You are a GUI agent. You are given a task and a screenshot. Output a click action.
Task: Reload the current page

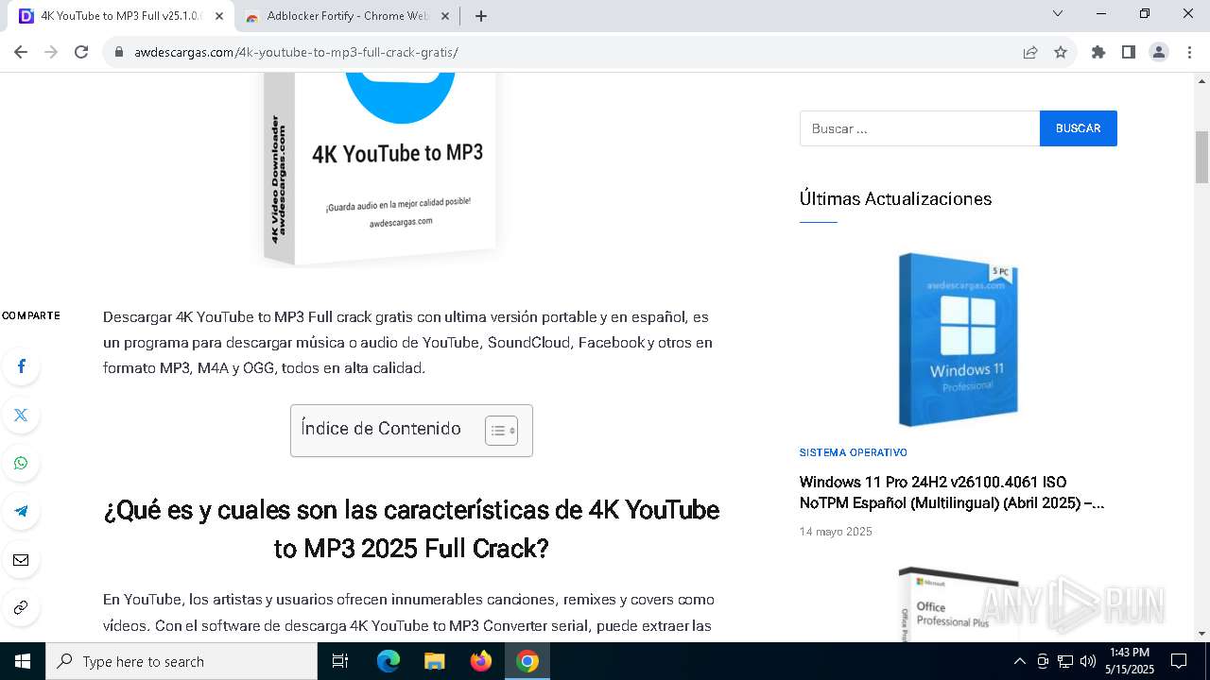pyautogui.click(x=81, y=52)
